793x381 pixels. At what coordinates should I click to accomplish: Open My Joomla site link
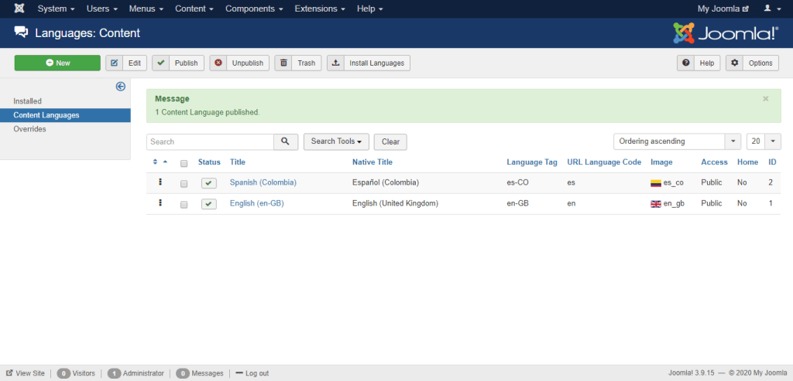[723, 9]
